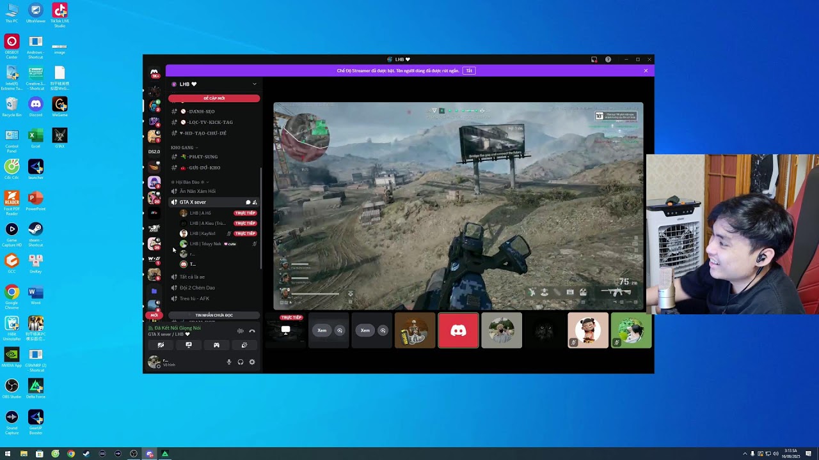Viewport: 819px width, 460px height.
Task: Open the server folder icon in sidebar
Action: [154, 291]
